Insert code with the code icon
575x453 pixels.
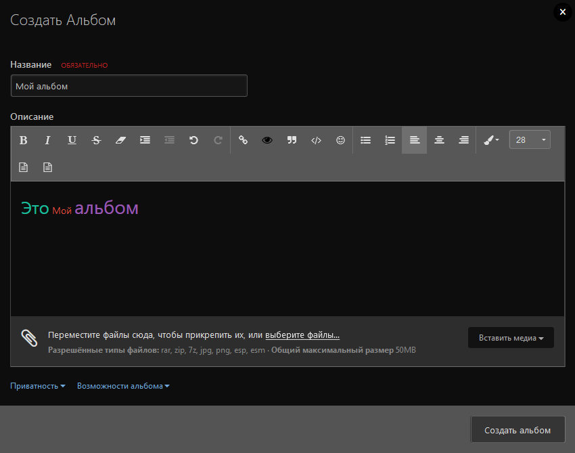coord(316,140)
